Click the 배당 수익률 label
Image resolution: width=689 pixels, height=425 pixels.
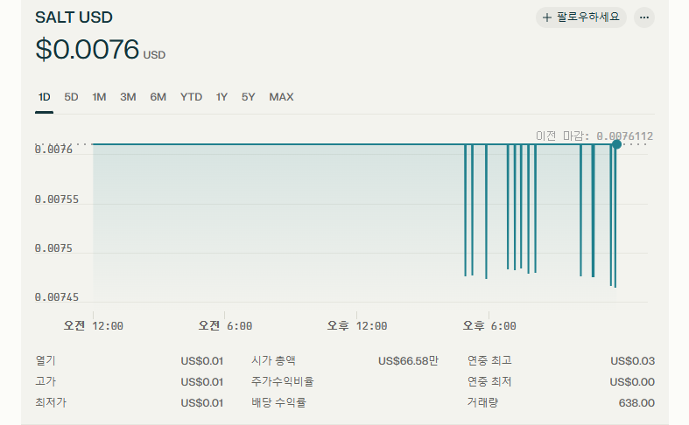tap(278, 402)
